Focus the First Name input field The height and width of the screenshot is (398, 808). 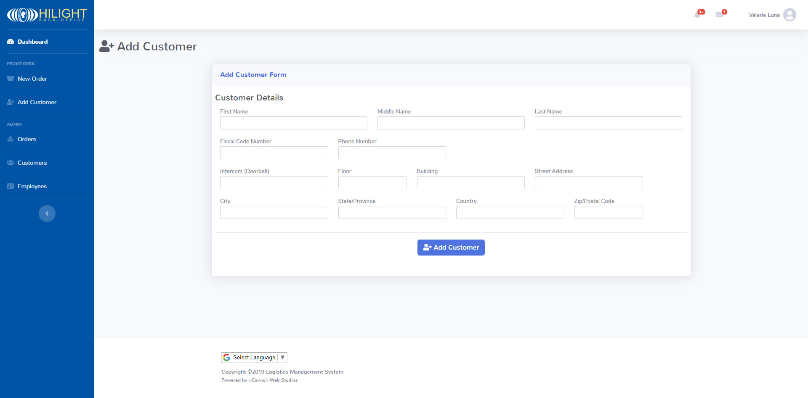[293, 123]
